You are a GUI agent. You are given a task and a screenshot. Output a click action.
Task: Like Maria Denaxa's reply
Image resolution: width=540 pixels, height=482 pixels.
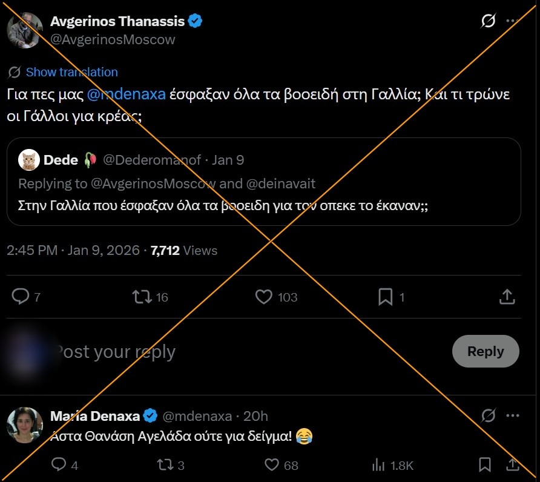click(272, 464)
